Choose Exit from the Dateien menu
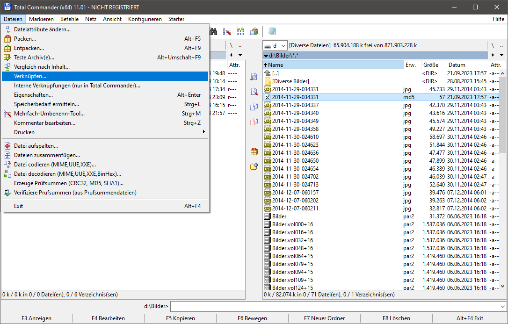508x324 pixels. tap(105, 206)
